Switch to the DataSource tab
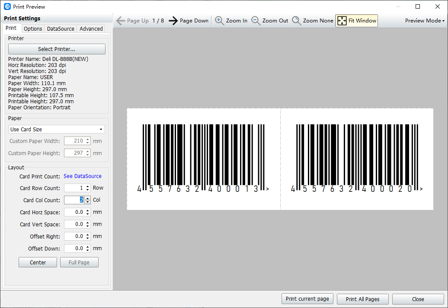 tap(61, 29)
